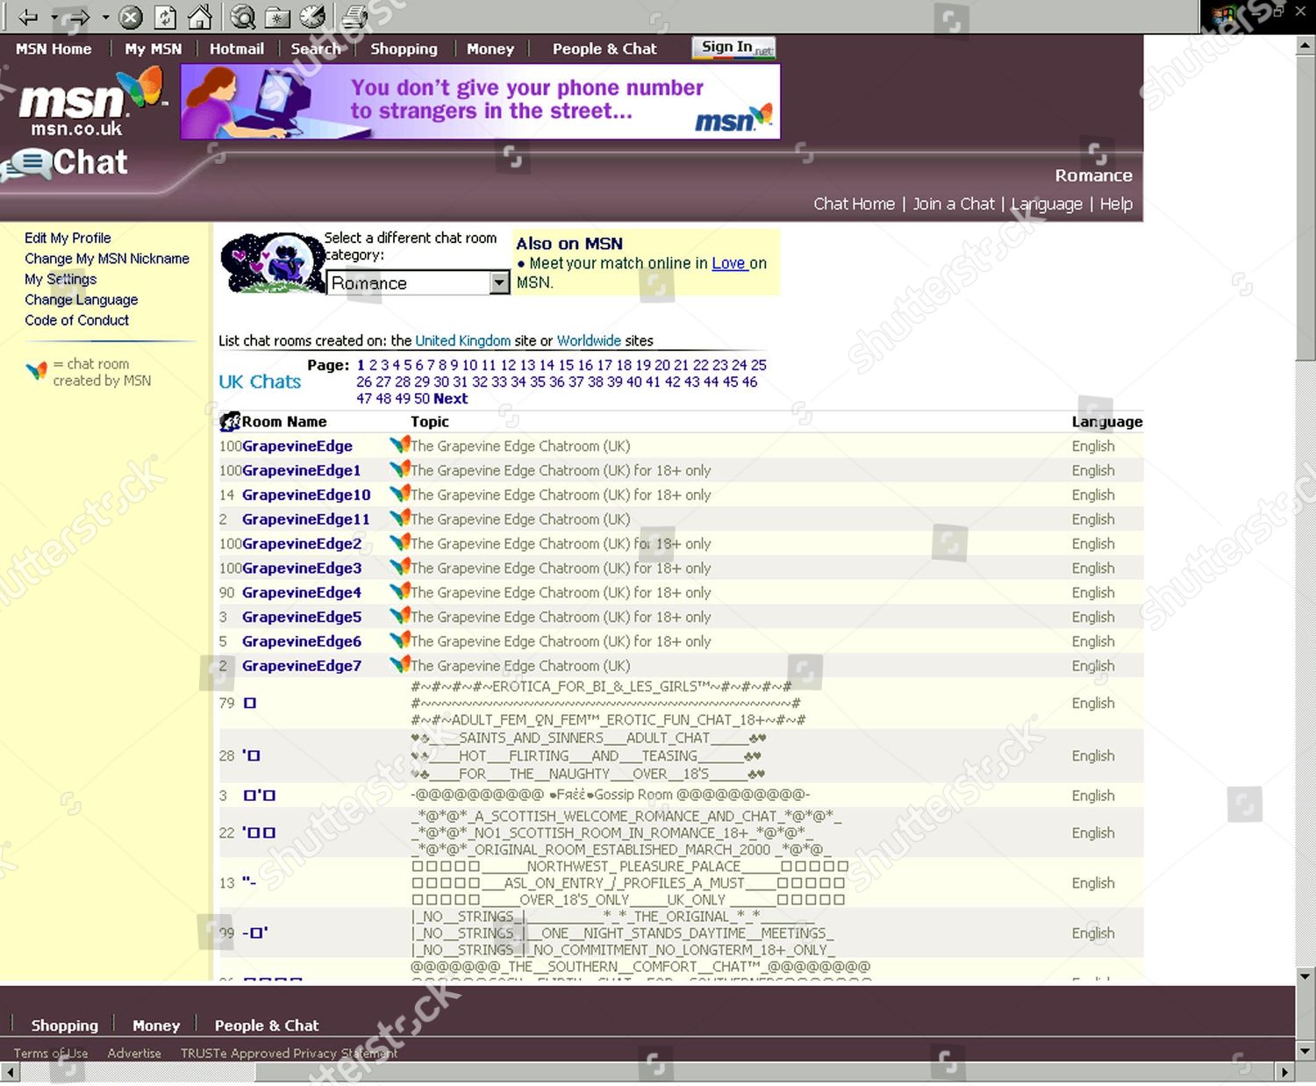Go to Hotmail from the top navigation
This screenshot has height=1086, width=1316.
point(237,49)
